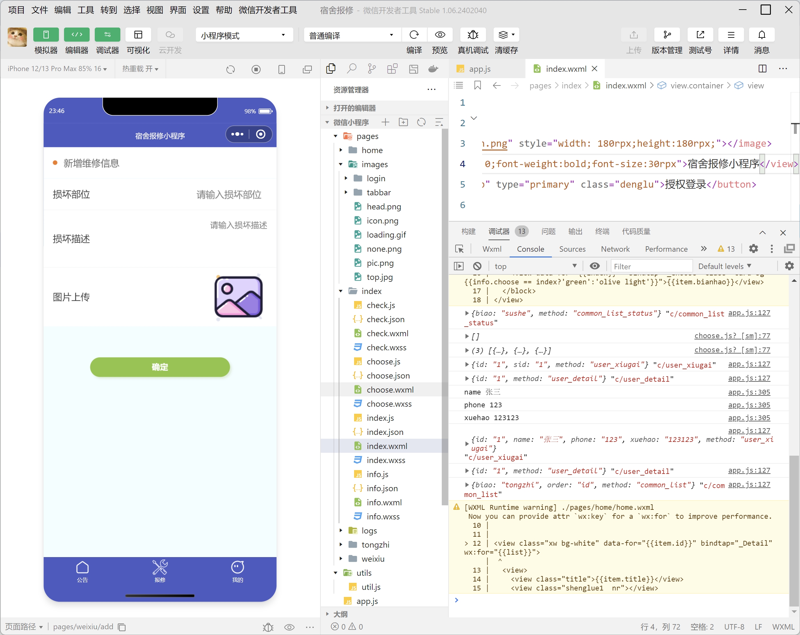Click the clear console icon

tap(477, 266)
